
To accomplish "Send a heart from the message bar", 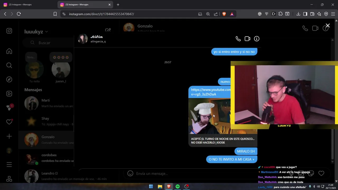I will point(321,173).
